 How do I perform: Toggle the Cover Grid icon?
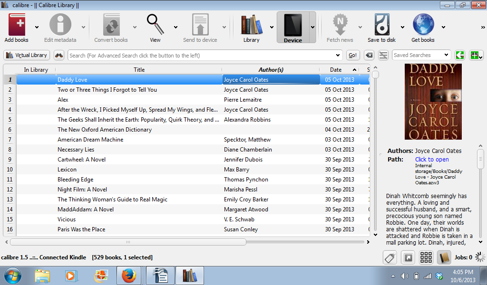click(x=426, y=257)
